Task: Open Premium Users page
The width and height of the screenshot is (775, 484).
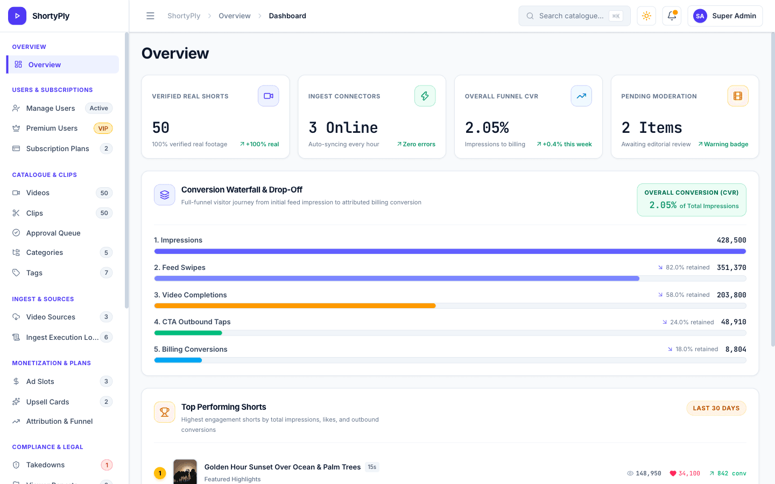Action: tap(62, 128)
